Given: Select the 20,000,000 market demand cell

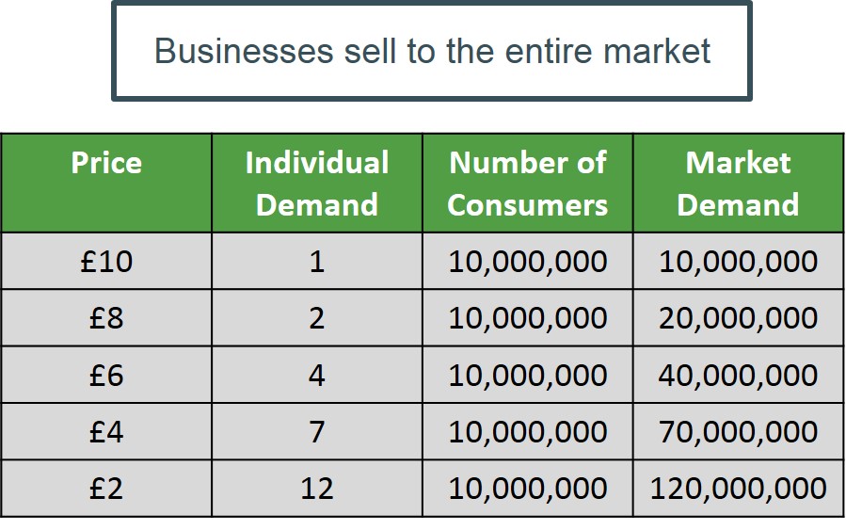Looking at the screenshot, I should [738, 318].
